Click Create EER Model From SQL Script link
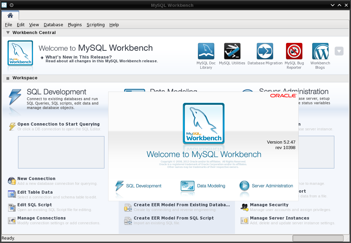Screen dimensions: 351x243 tap(174, 218)
